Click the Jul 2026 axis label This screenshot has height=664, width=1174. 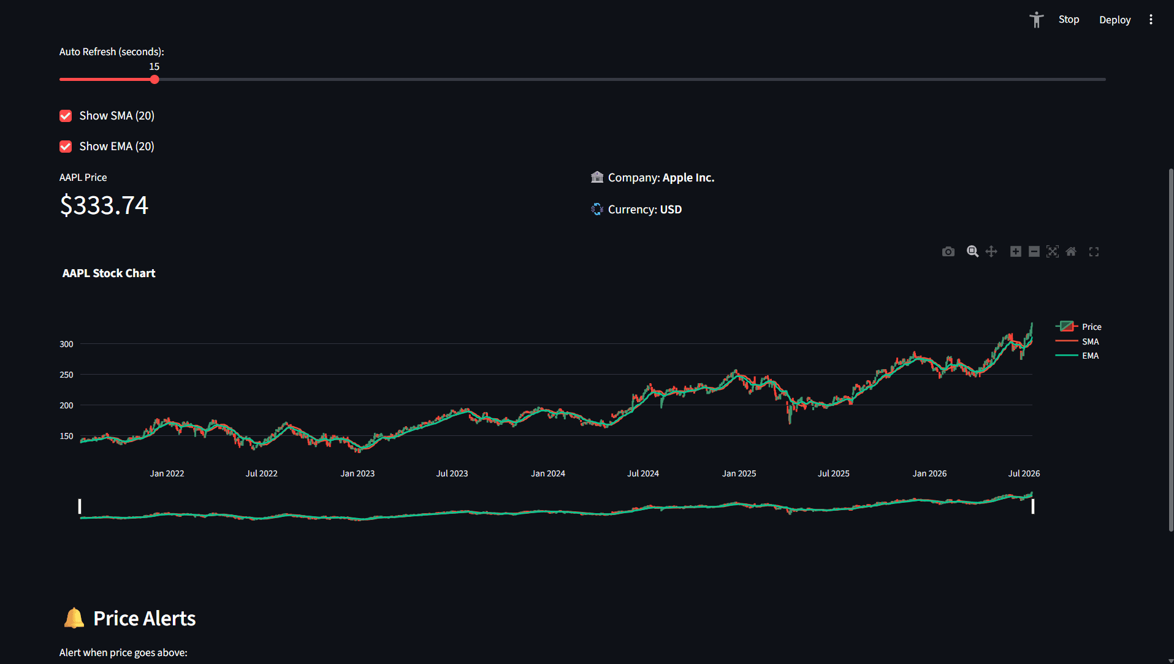click(1024, 473)
